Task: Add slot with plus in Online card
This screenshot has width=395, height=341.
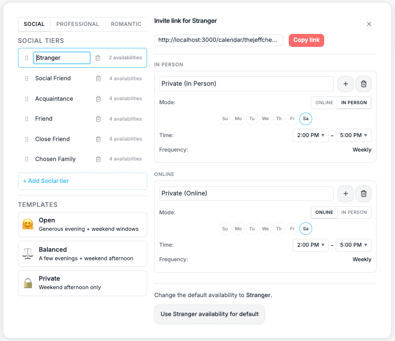Action: pyautogui.click(x=346, y=193)
